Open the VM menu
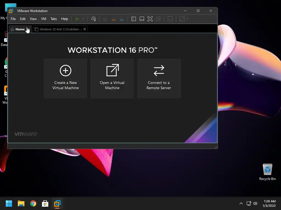 [44, 19]
